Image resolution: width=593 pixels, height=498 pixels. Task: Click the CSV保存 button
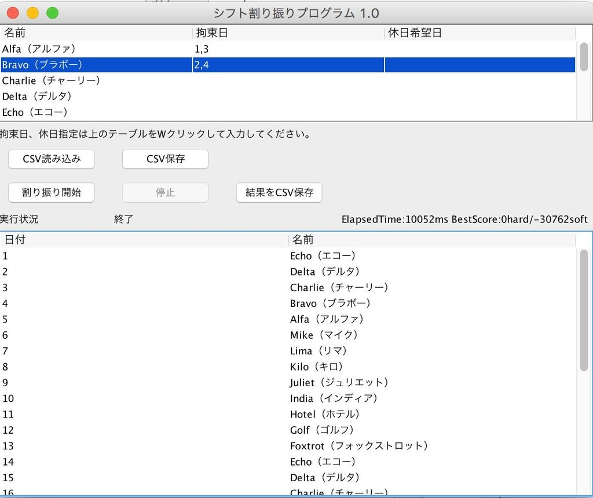tap(165, 159)
